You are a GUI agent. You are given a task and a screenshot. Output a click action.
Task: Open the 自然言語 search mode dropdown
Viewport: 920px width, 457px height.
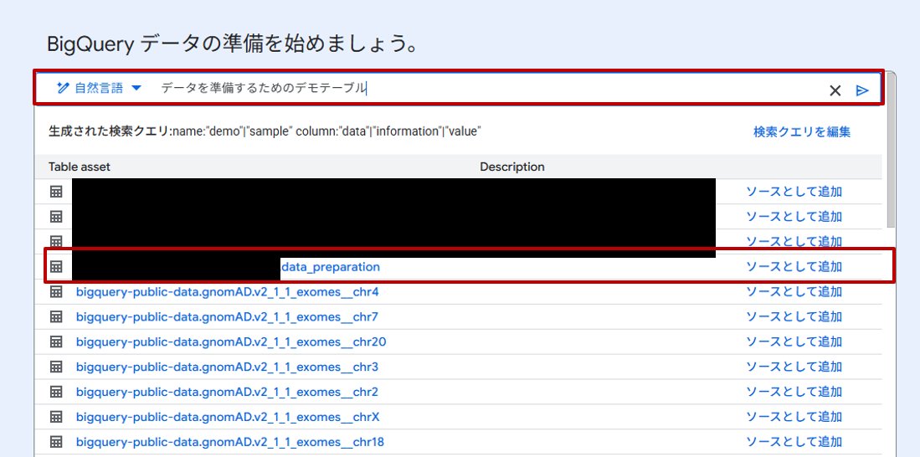(x=99, y=89)
